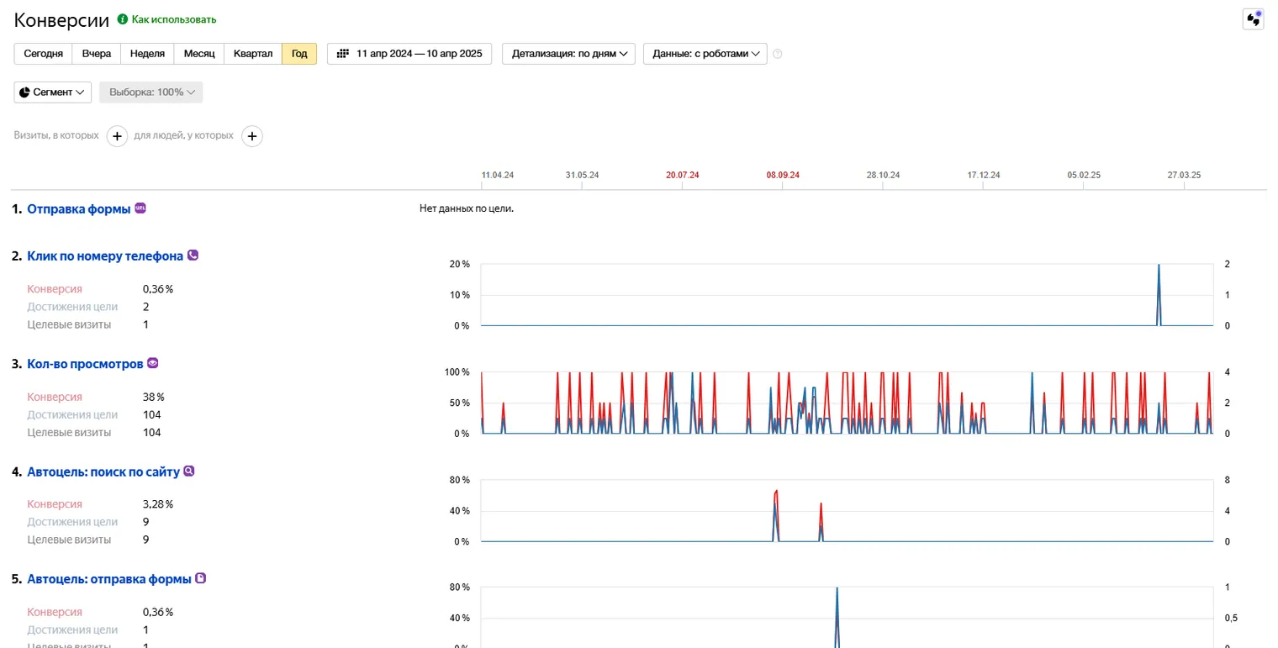
Task: Expand the "Сегмент" dropdown
Action: pyautogui.click(x=53, y=92)
